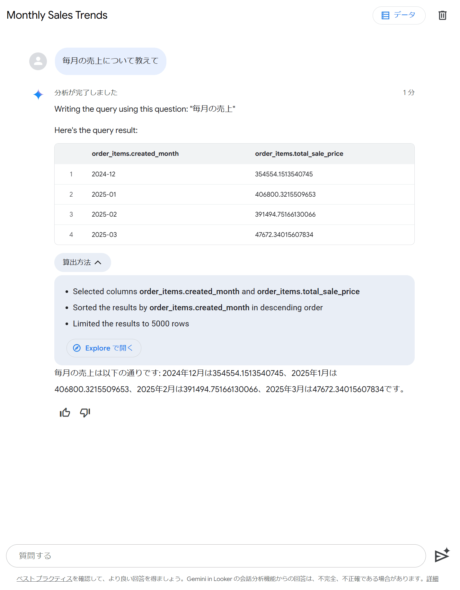Open the ベストプラクティス link

[x=44, y=578]
